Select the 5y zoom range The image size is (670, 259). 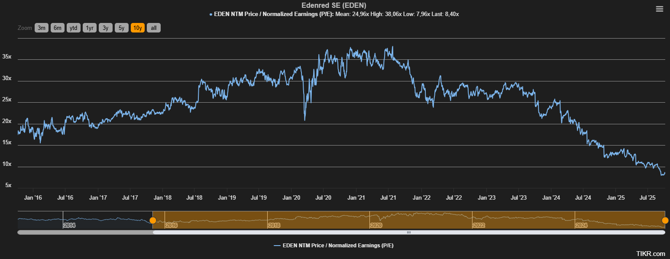[122, 28]
